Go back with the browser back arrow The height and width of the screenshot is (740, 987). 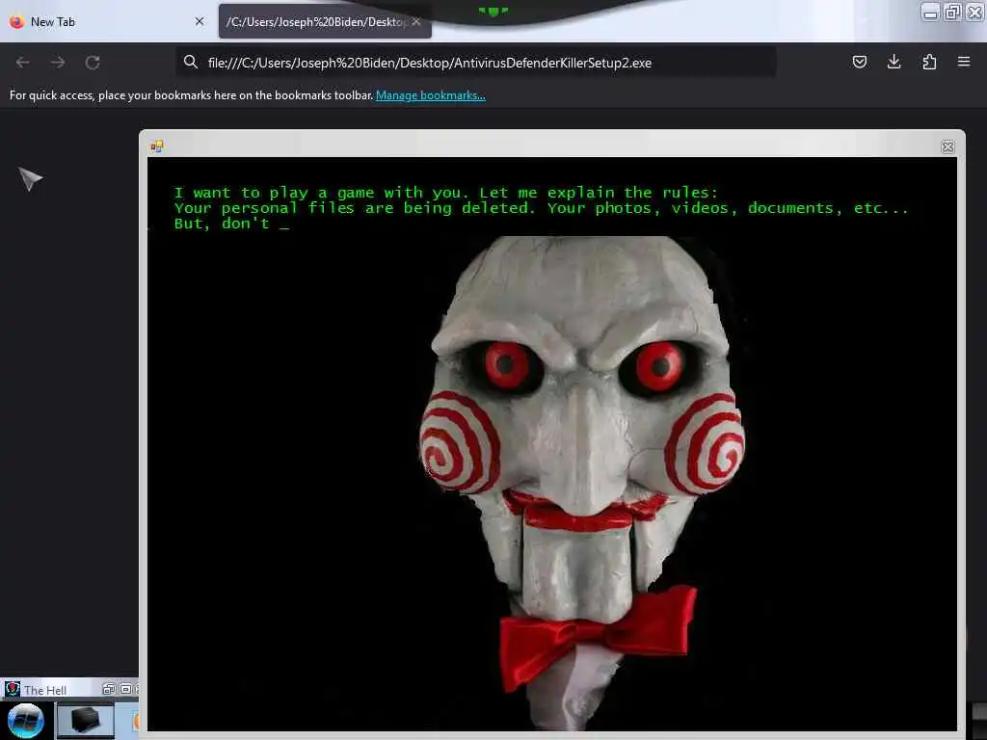[x=23, y=63]
